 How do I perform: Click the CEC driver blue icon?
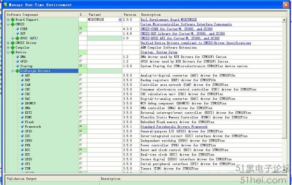pyautogui.click(x=22, y=90)
